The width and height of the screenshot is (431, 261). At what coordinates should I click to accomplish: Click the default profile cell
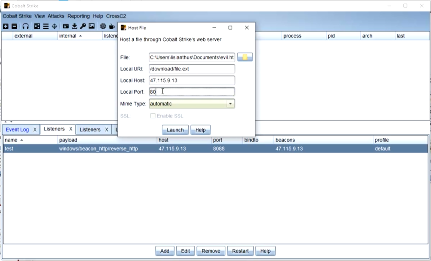click(x=400, y=148)
